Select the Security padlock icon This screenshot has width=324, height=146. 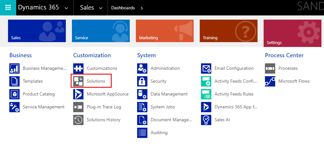[142, 81]
